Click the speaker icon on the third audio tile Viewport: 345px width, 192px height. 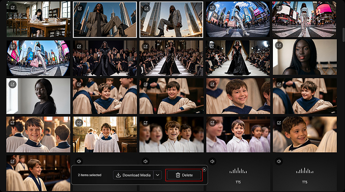tap(212, 161)
